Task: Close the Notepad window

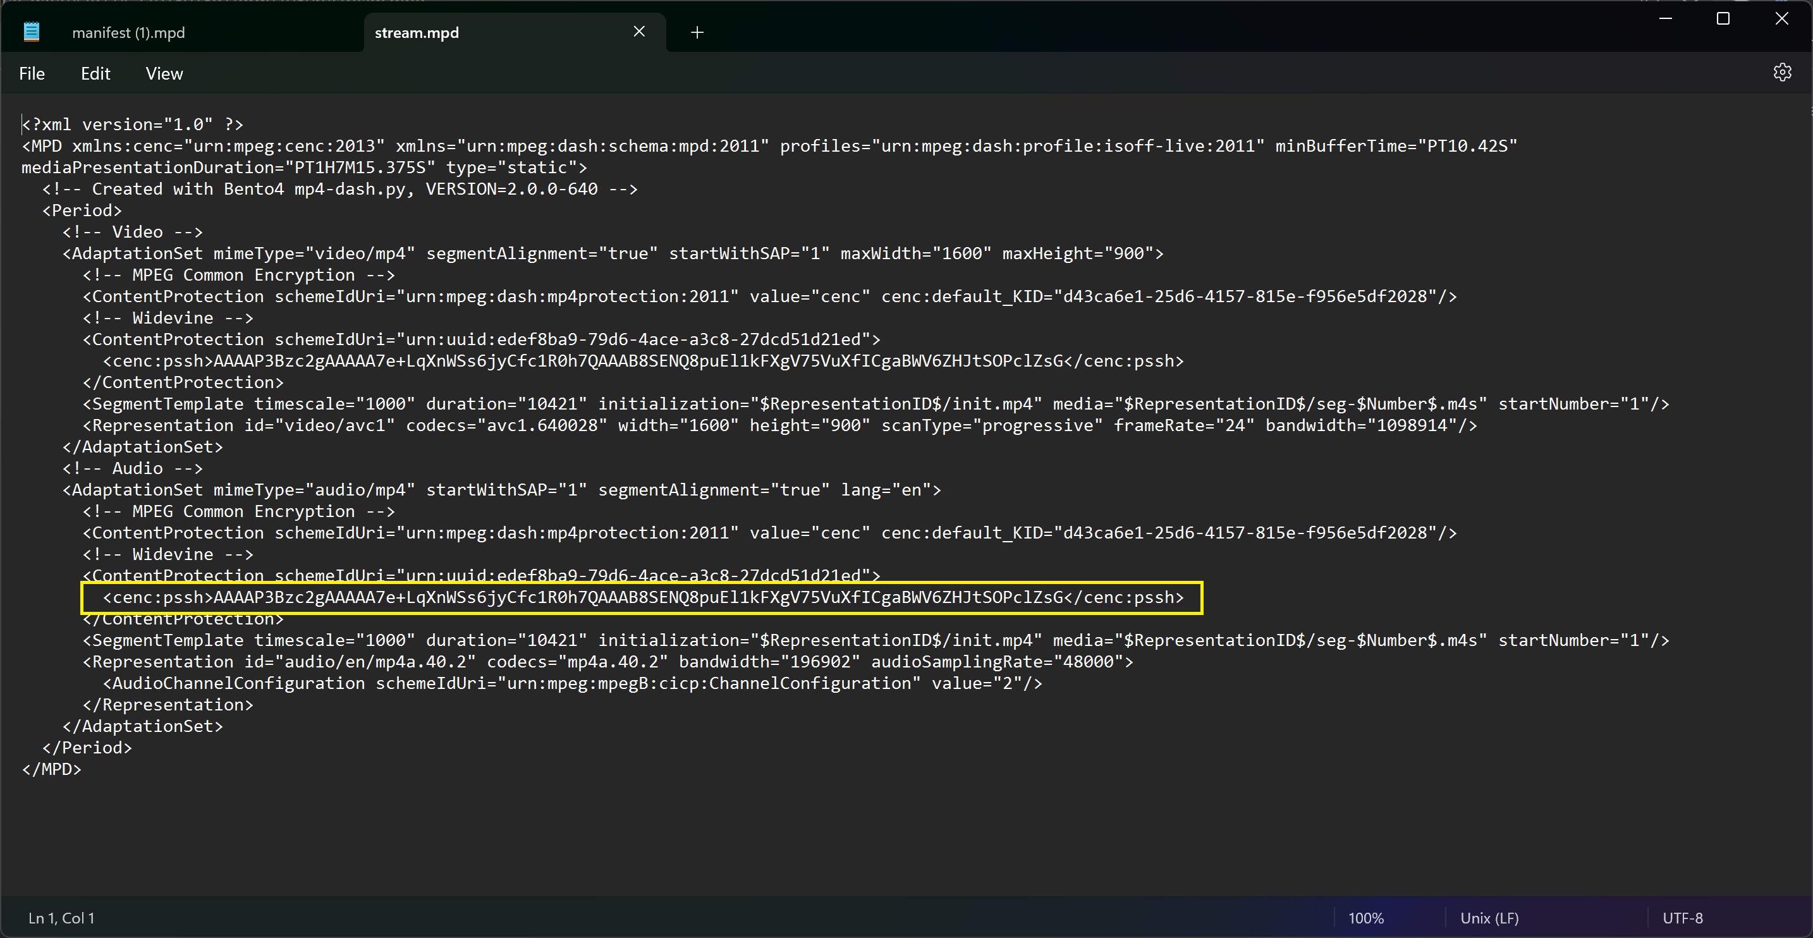Action: 1781,19
